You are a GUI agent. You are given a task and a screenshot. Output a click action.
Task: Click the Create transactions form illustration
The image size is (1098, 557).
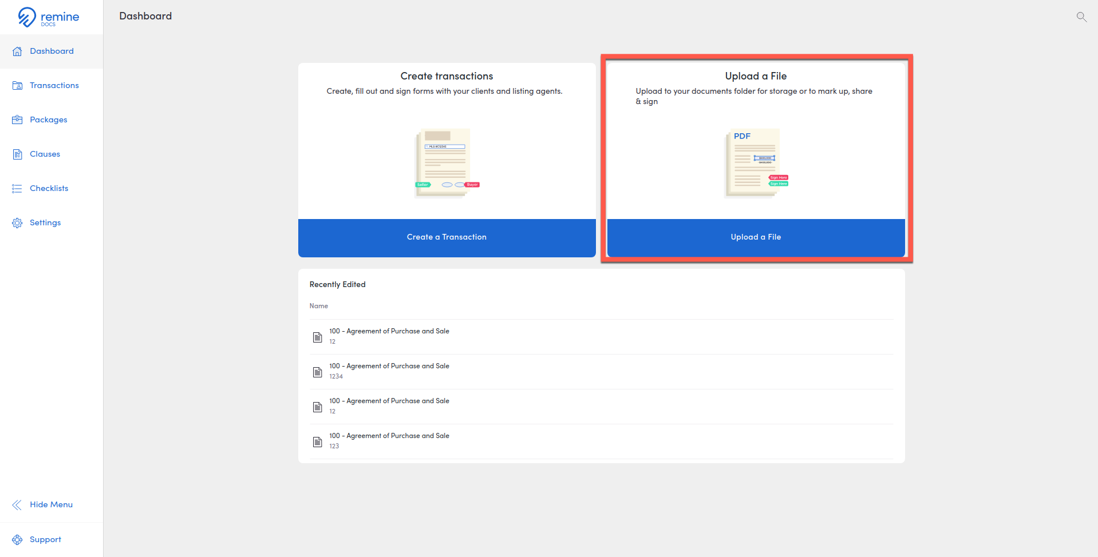pyautogui.click(x=447, y=163)
